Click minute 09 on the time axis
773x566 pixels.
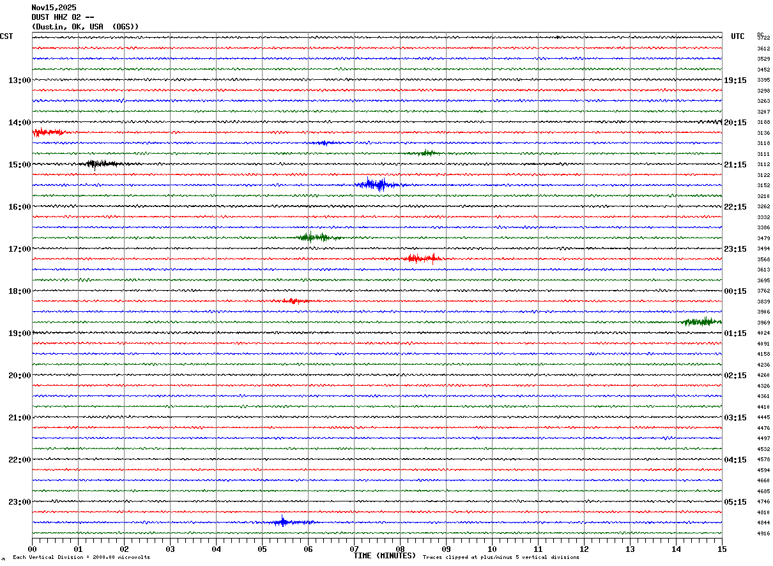(446, 549)
